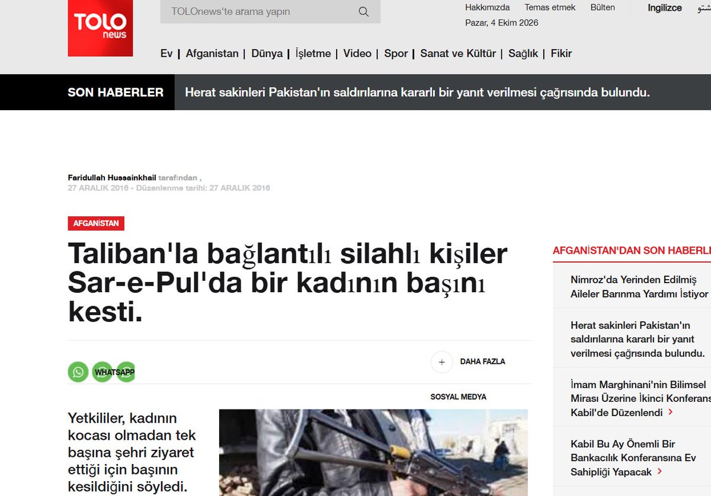Open the İmam Marghinani conference story
This screenshot has height=496, width=711.
640,398
